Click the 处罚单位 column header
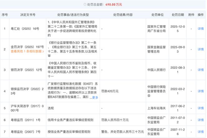 [157, 15]
